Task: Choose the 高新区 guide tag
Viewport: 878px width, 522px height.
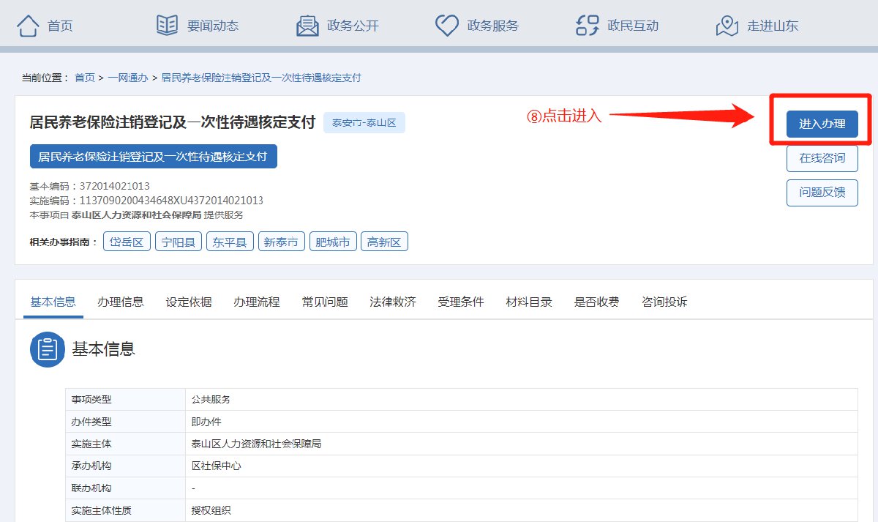Action: pos(384,242)
